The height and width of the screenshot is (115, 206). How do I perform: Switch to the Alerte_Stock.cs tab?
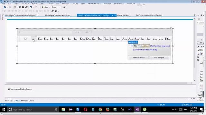pyautogui.click(x=123, y=15)
